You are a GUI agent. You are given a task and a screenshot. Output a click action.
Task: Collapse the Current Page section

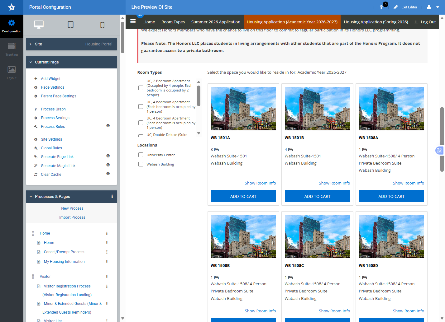71,62
